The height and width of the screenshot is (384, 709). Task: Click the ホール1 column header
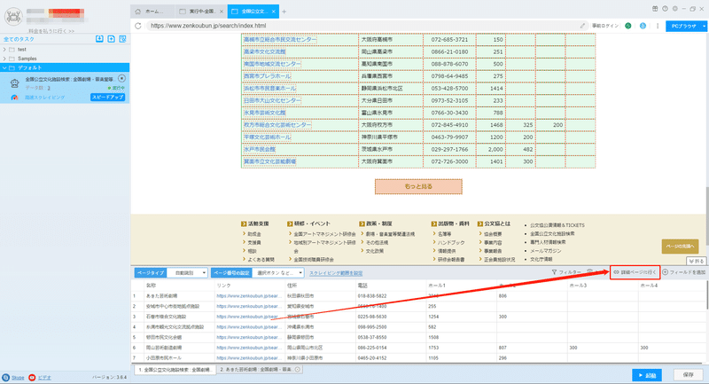[x=437, y=286]
